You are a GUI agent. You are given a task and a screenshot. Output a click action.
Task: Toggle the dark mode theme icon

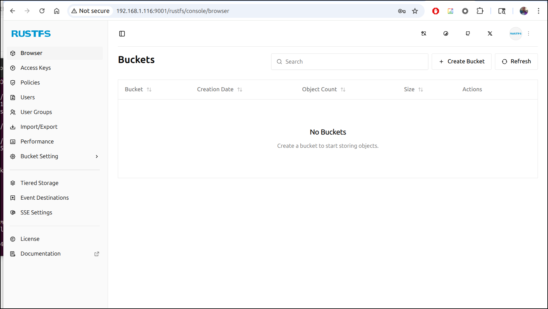pos(446,34)
